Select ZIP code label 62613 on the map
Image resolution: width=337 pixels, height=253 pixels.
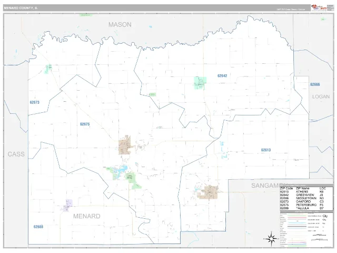pos(266,150)
